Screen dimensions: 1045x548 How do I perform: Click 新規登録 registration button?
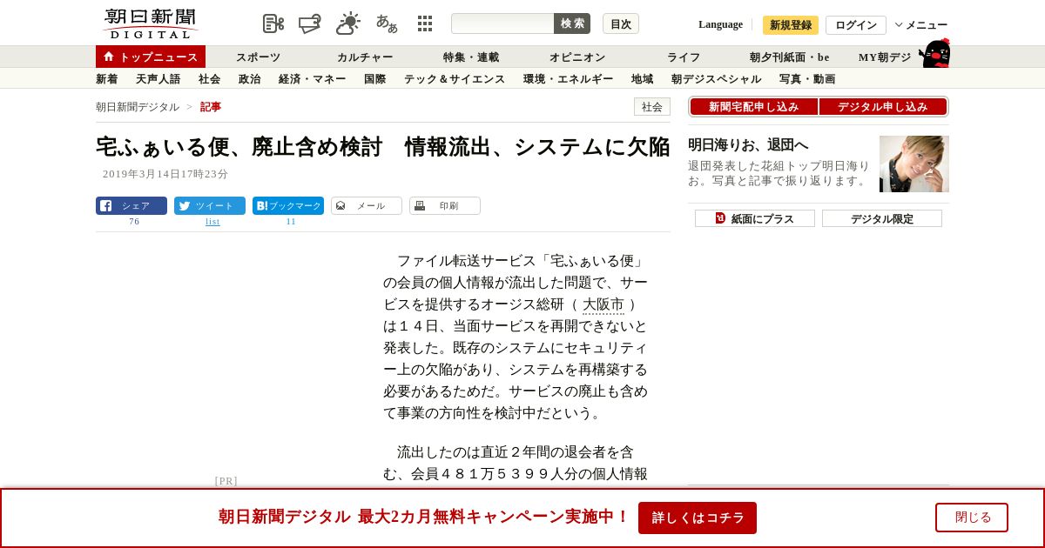pyautogui.click(x=791, y=25)
